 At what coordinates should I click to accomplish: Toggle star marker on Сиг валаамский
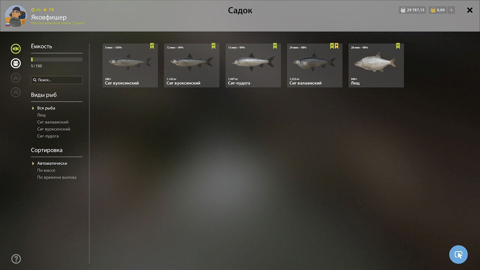pyautogui.click(x=336, y=46)
